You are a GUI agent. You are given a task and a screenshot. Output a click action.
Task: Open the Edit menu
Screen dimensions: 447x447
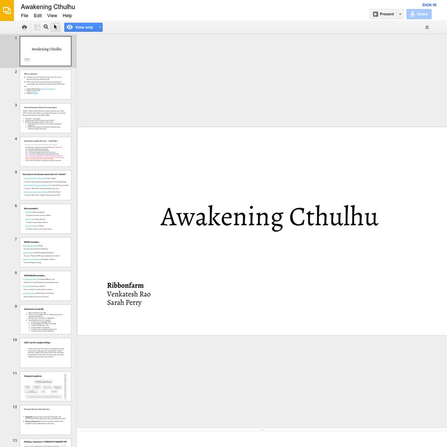pyautogui.click(x=38, y=16)
